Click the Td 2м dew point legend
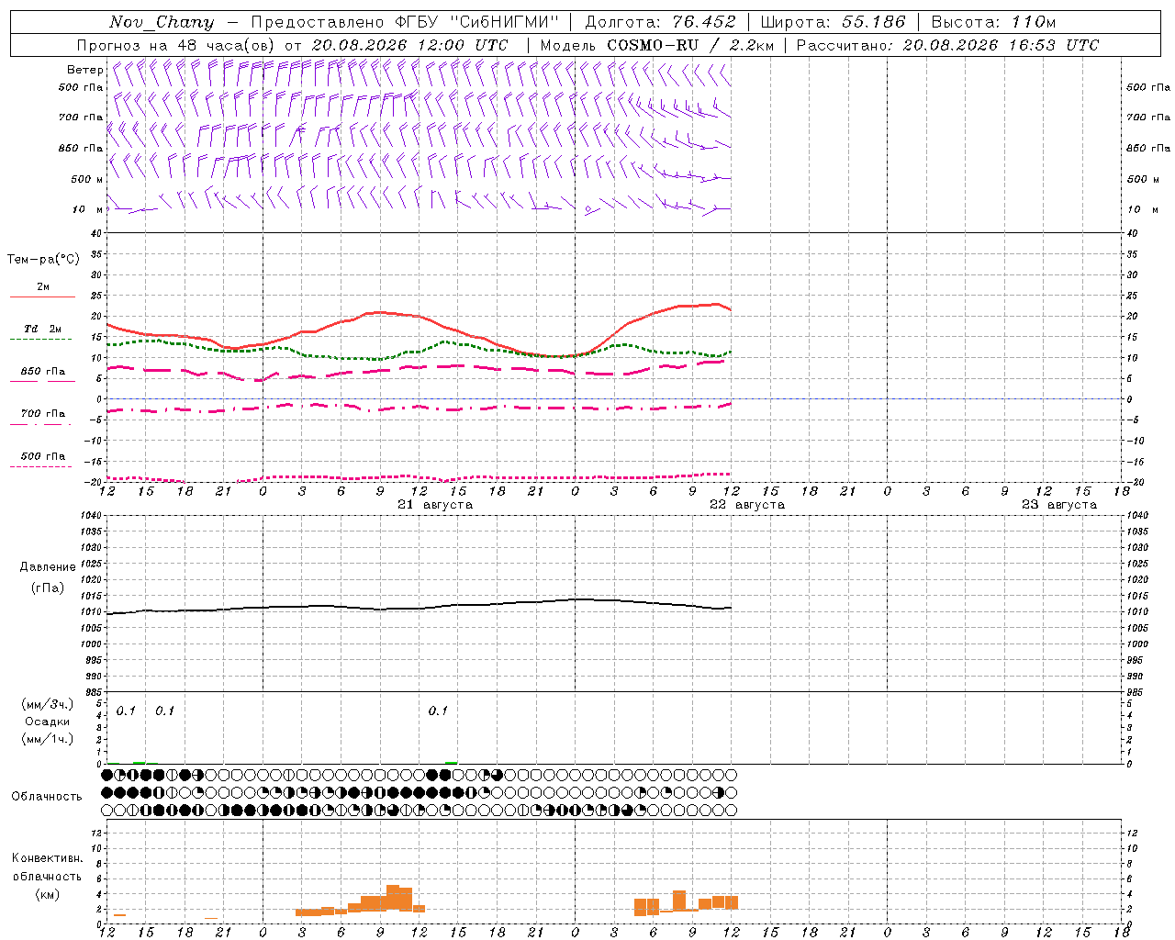 [42, 332]
